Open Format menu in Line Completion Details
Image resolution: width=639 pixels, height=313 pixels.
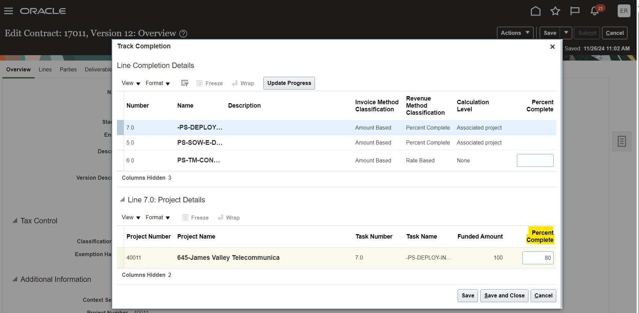click(x=158, y=83)
